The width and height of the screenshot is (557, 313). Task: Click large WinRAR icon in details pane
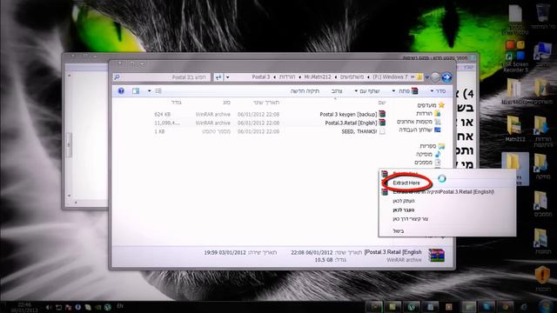click(436, 255)
